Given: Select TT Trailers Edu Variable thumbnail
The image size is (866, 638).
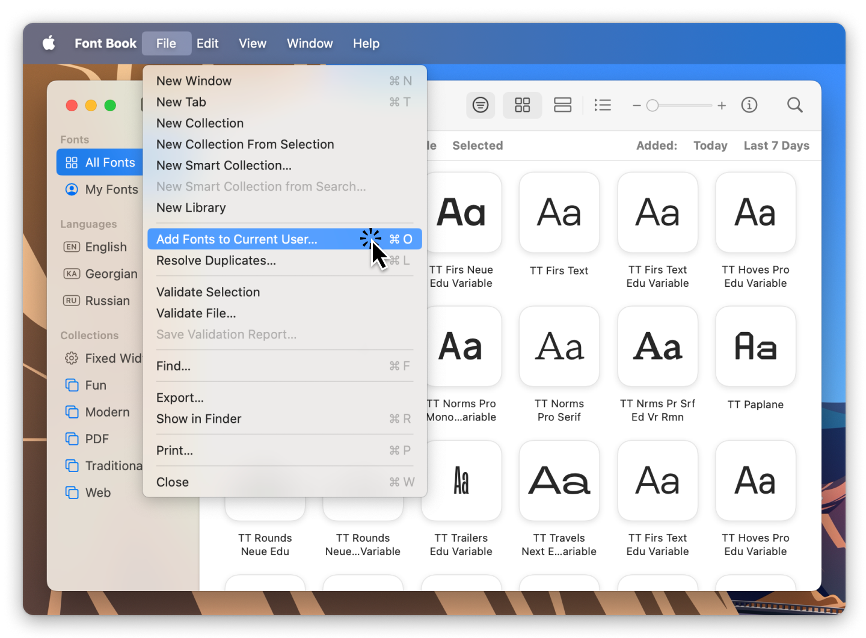Looking at the screenshot, I should tap(461, 480).
